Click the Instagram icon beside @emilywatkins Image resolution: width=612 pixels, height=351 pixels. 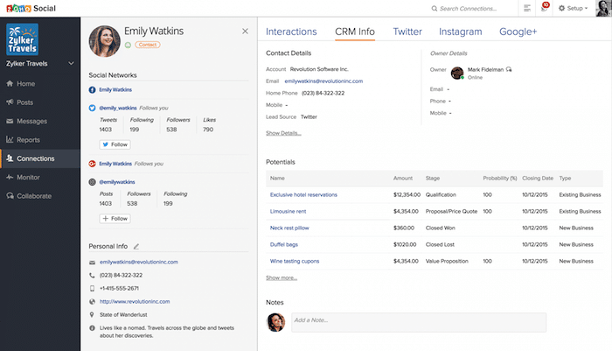click(93, 181)
